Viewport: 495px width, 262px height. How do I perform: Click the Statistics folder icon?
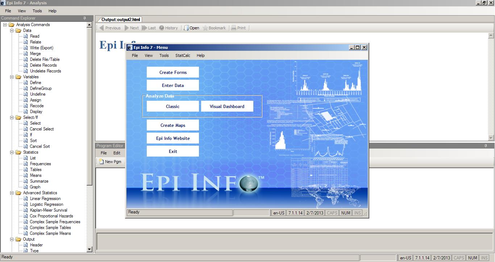click(18, 152)
